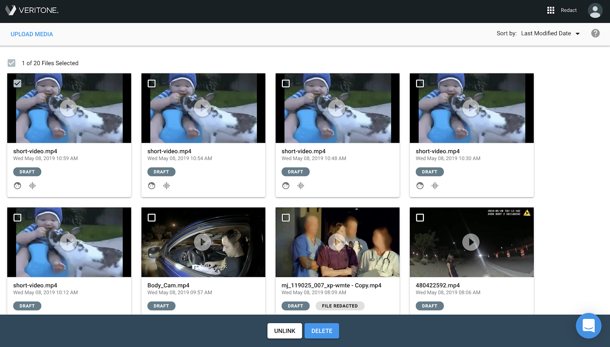Click audio waveform icon on 10:30 AM video
Screen dimensions: 610x347
[435, 186]
